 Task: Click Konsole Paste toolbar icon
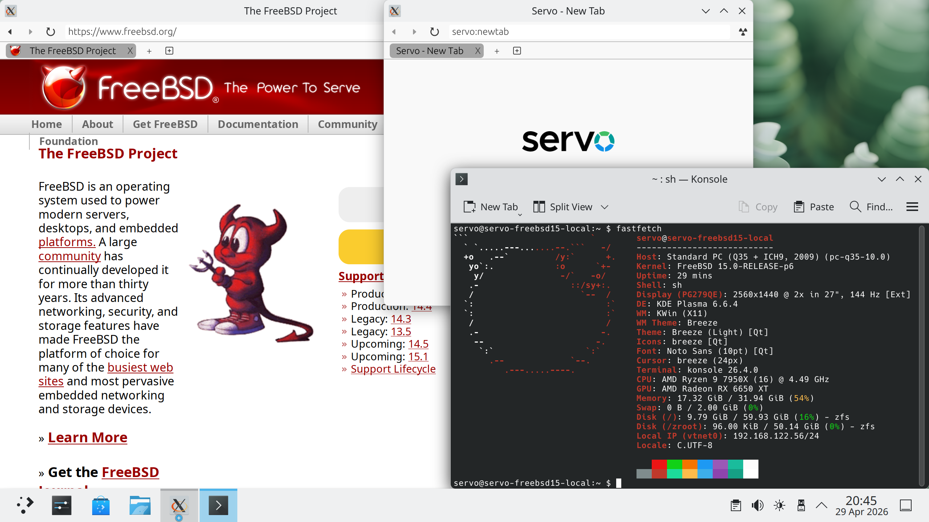coord(799,207)
